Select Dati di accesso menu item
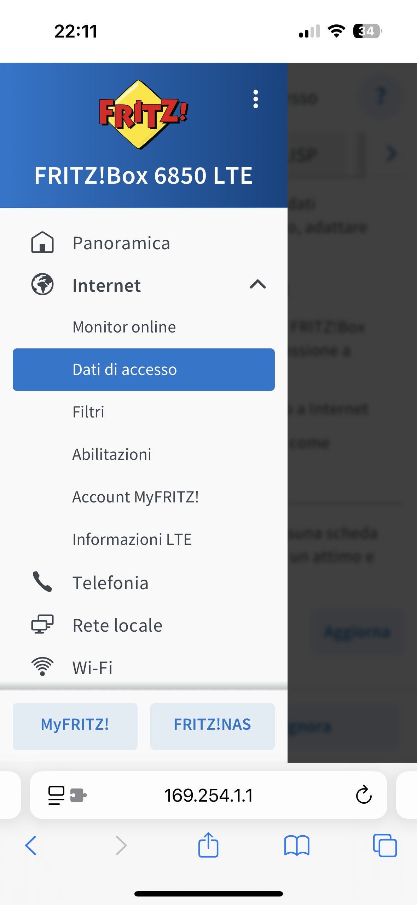The width and height of the screenshot is (417, 905). tap(144, 369)
